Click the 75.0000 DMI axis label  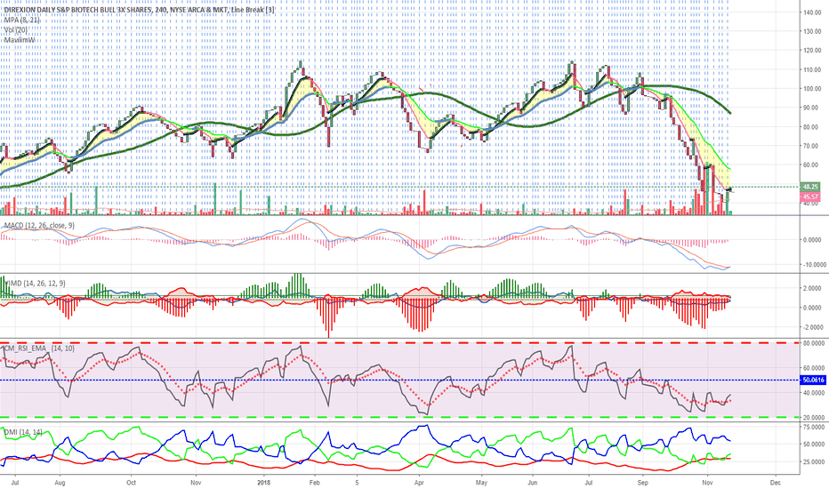coord(814,427)
